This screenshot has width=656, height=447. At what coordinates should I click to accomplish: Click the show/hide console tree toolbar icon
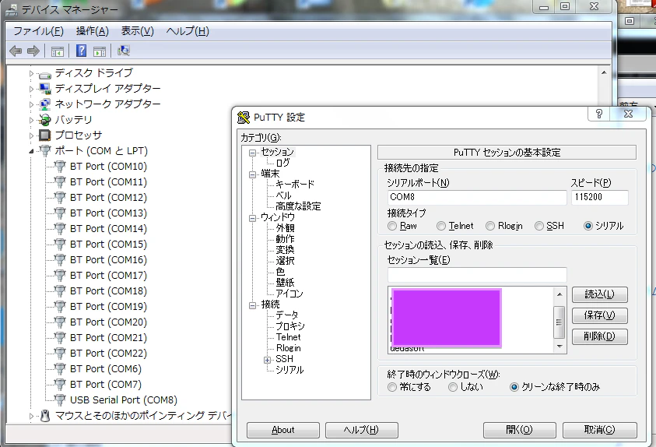(58, 51)
